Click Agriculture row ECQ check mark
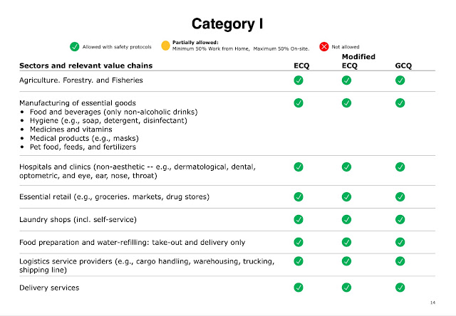 pos(299,80)
